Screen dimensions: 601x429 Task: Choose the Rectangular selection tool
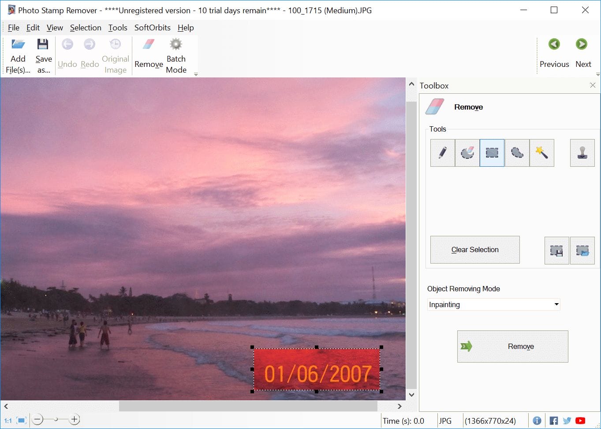coord(492,153)
